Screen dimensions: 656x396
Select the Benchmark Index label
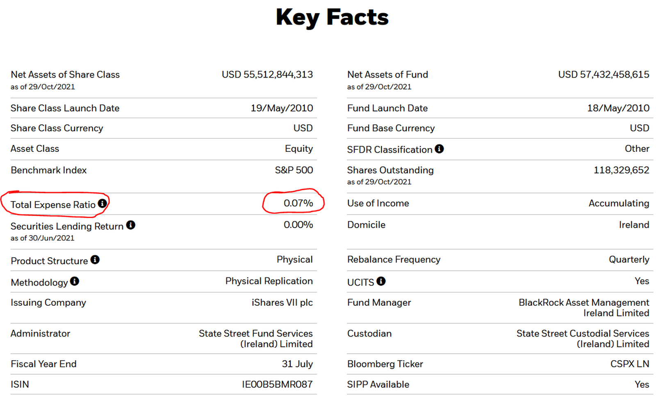coord(49,170)
